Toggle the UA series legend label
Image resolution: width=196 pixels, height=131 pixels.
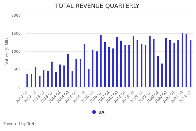coord(101,112)
